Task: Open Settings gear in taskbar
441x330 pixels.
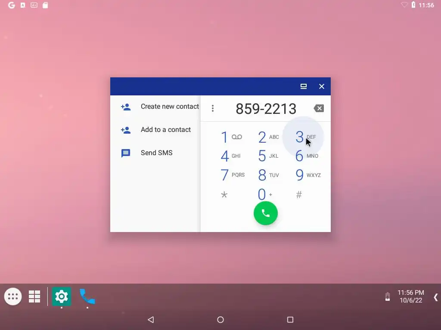Action: 61,296
